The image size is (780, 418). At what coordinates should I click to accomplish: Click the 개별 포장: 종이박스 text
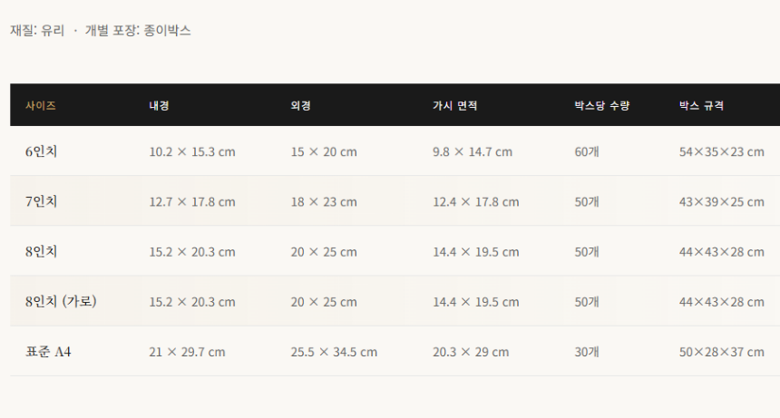pyautogui.click(x=138, y=30)
